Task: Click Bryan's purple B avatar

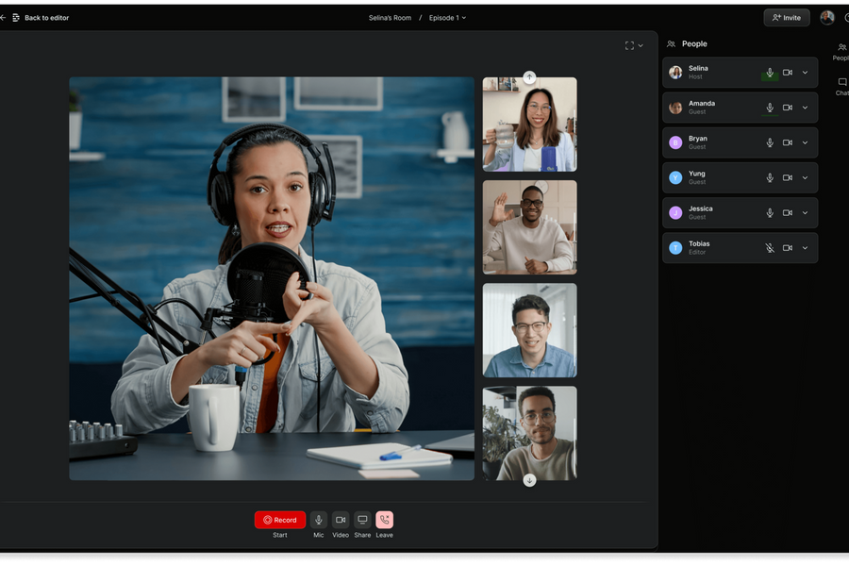Action: click(x=675, y=143)
